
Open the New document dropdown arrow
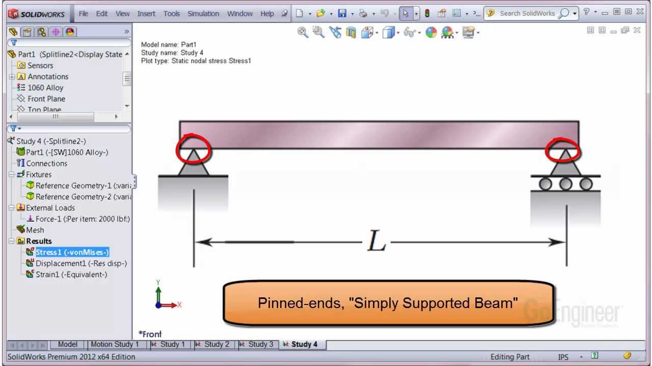[x=309, y=14]
